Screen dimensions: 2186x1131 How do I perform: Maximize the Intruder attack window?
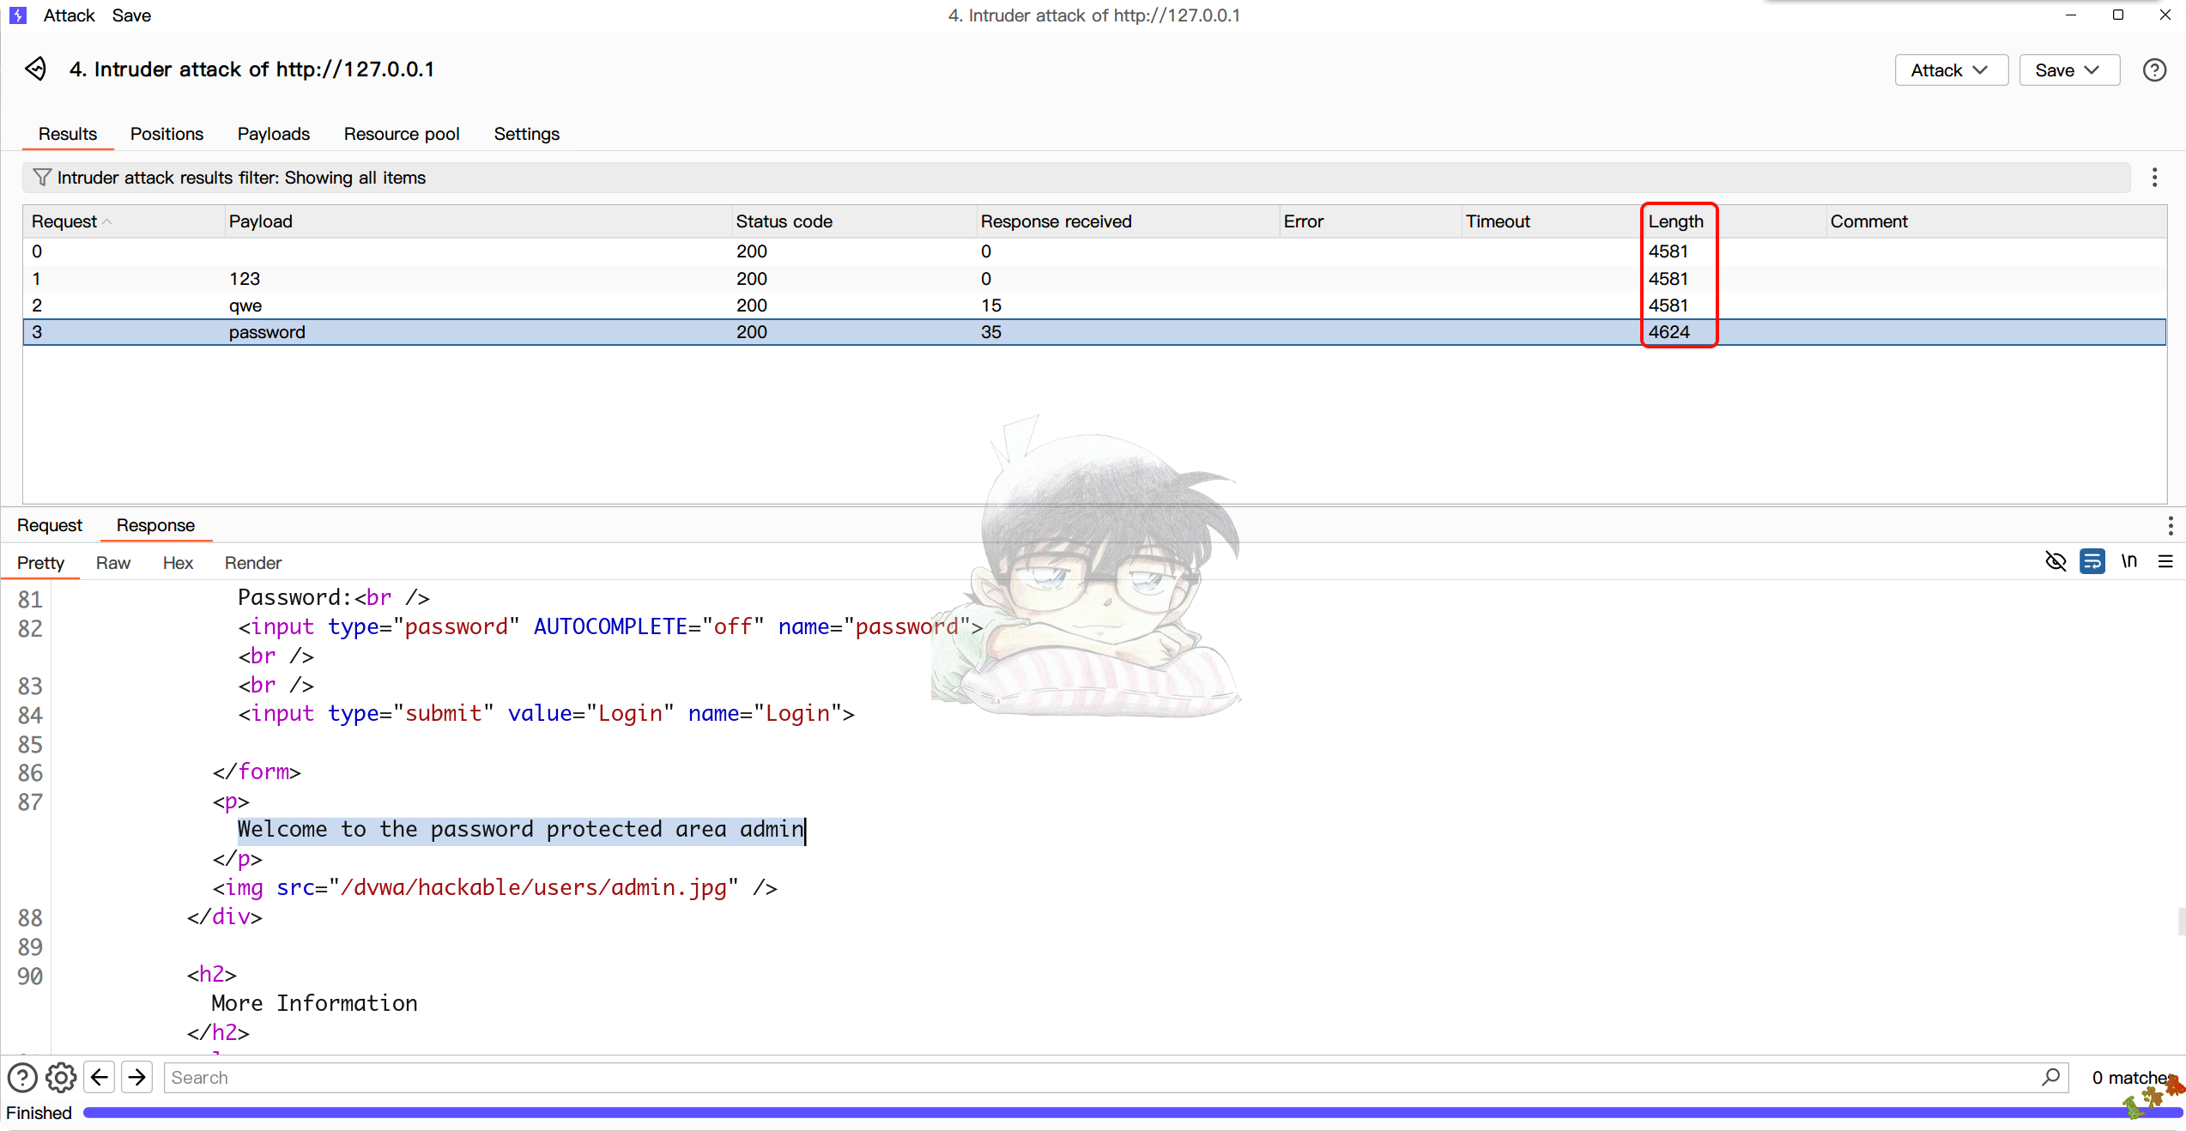(x=2117, y=15)
